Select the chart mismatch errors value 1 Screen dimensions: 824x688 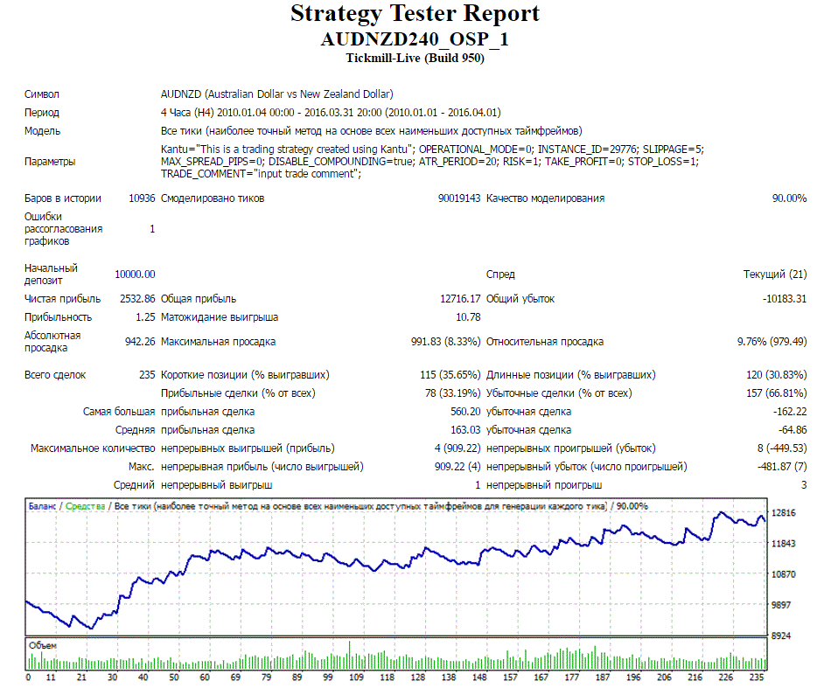pos(152,229)
